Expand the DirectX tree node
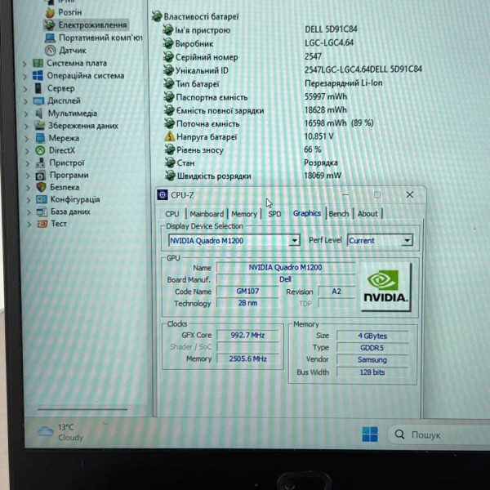490x490 pixels. point(27,151)
